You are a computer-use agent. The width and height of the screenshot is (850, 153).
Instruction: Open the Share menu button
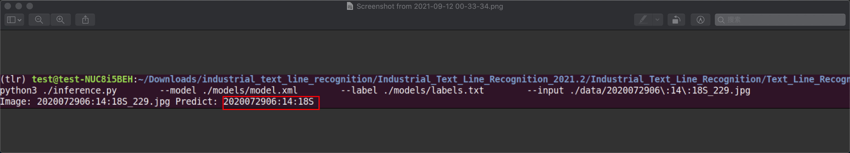point(85,20)
